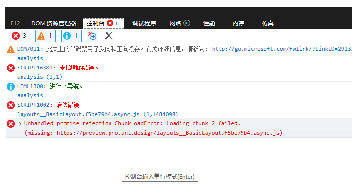The height and width of the screenshot is (185, 352).
Task: Click the HTML1300 info icon
Action: pos(11,87)
